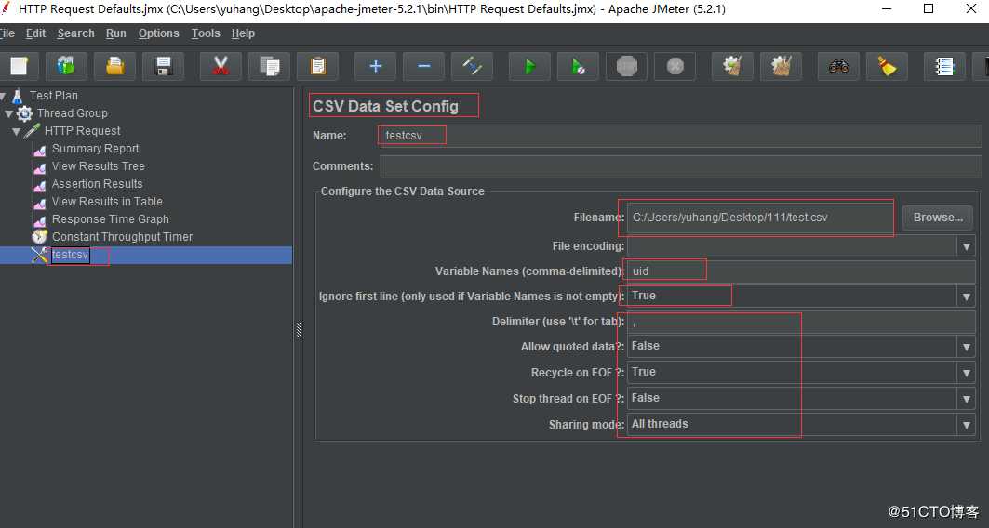Viewport: 989px width, 528px height.
Task: Collapse the HTTP Request tree node
Action: click(x=17, y=131)
